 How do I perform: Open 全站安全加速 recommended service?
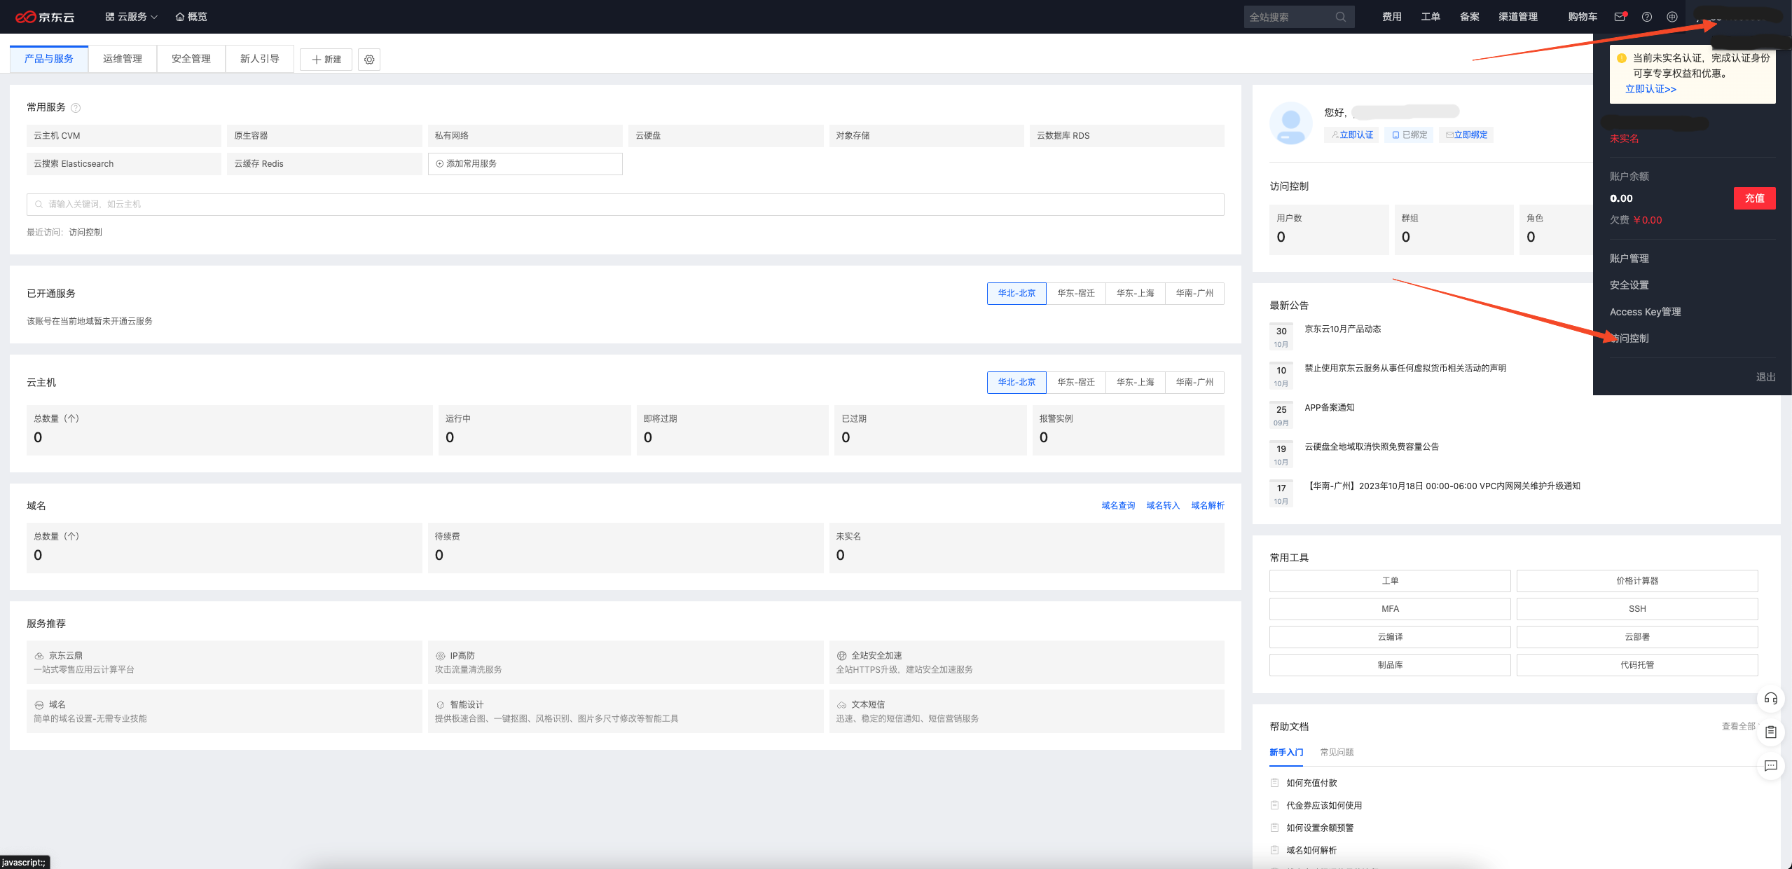point(1027,662)
